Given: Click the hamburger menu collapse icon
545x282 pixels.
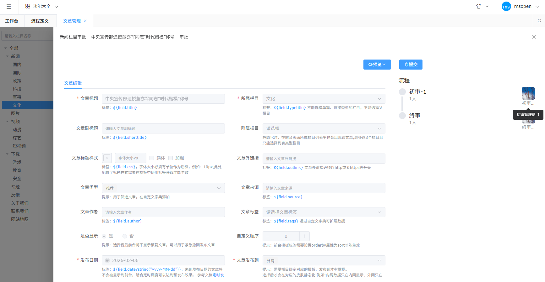Looking at the screenshot, I should pyautogui.click(x=9, y=7).
